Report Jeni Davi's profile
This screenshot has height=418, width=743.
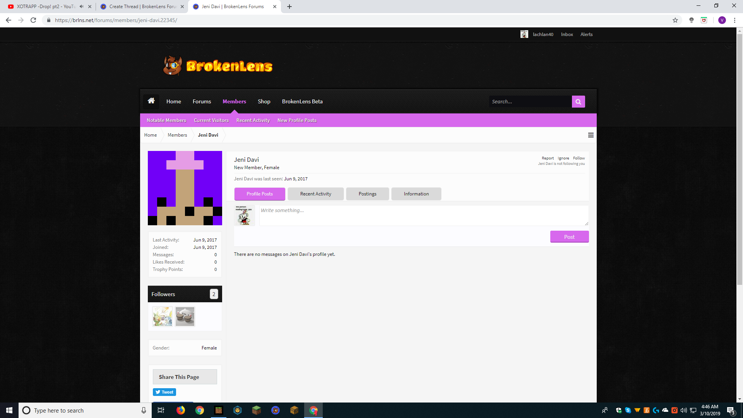pyautogui.click(x=548, y=158)
